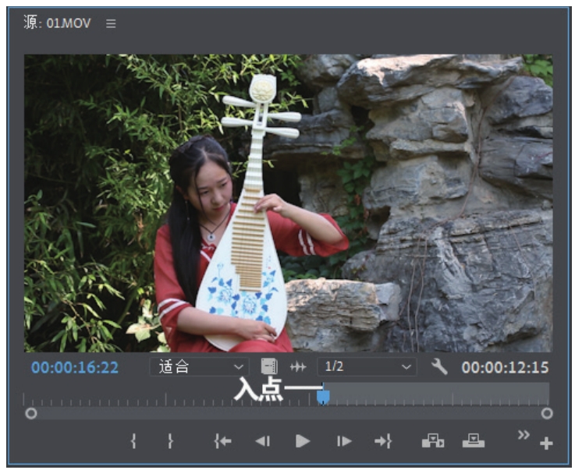Step forward one frame
Screen dimensions: 575x470
(x=344, y=441)
